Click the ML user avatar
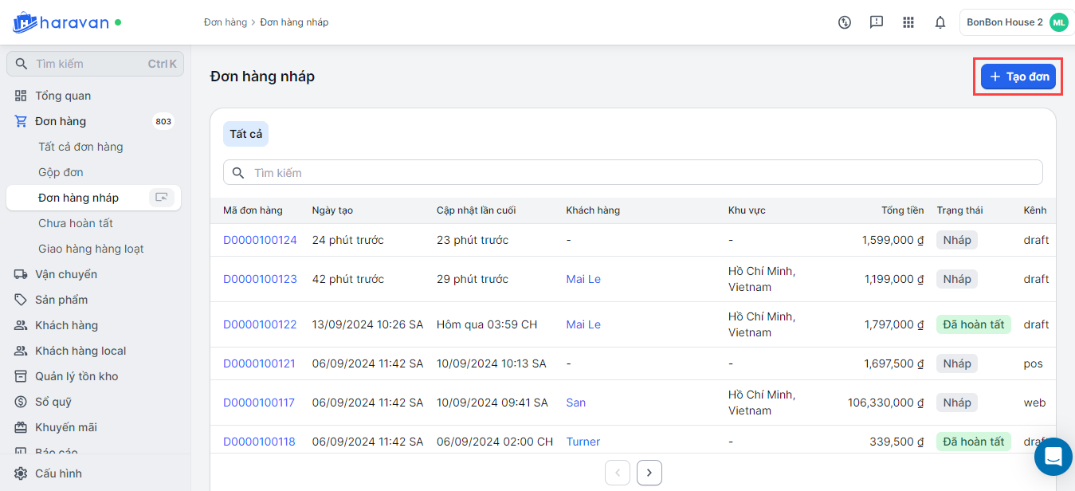The height and width of the screenshot is (491, 1075). tap(1058, 22)
